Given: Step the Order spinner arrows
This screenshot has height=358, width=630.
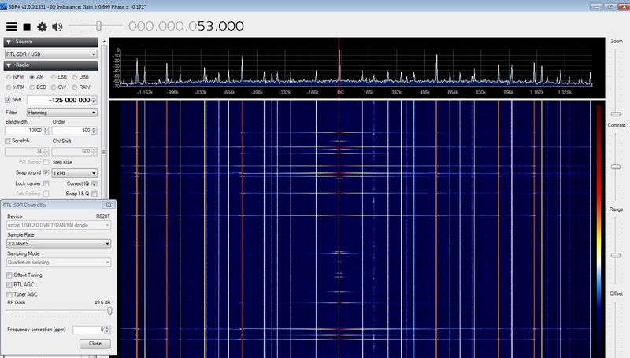Looking at the screenshot, I should [94, 131].
